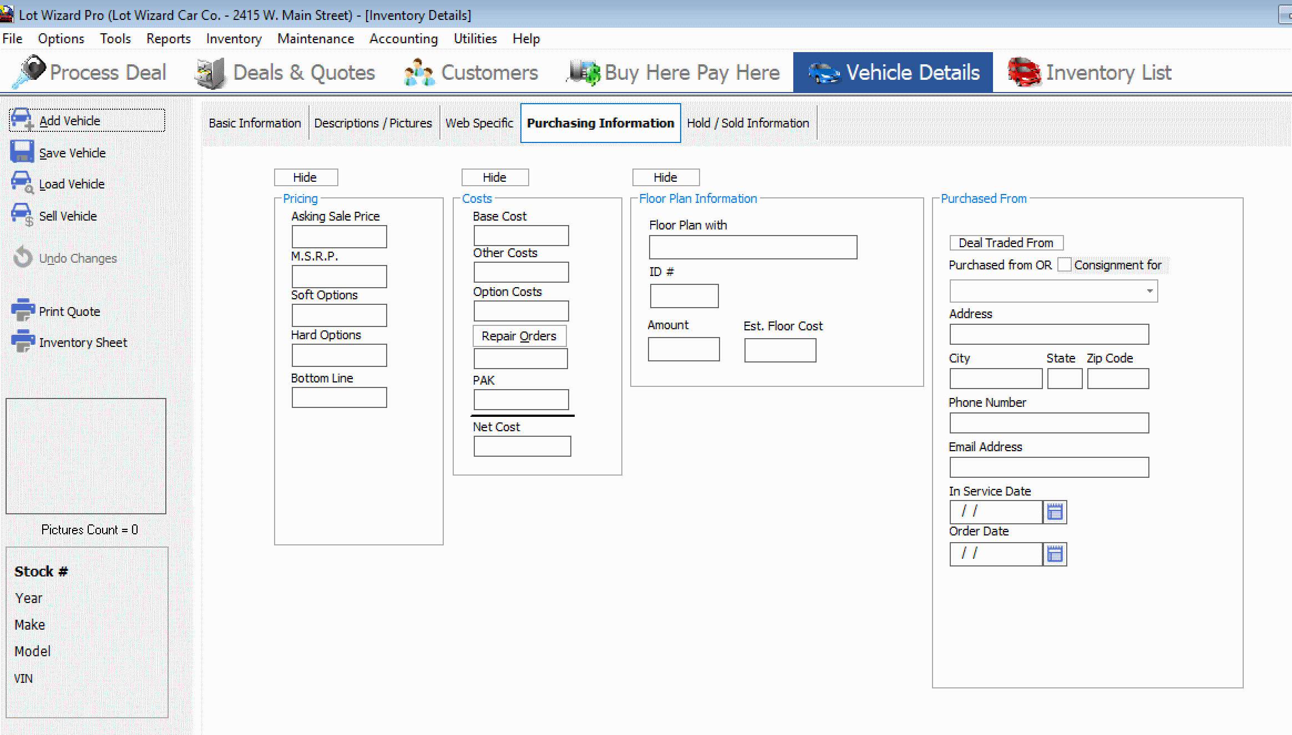Click the Print Quote printer icon
This screenshot has width=1292, height=735.
click(x=22, y=310)
